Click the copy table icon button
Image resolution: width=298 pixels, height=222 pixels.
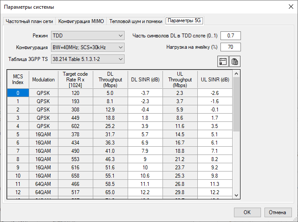235,61
